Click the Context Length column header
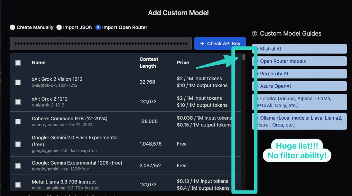This screenshot has height=196, width=352. 149,63
